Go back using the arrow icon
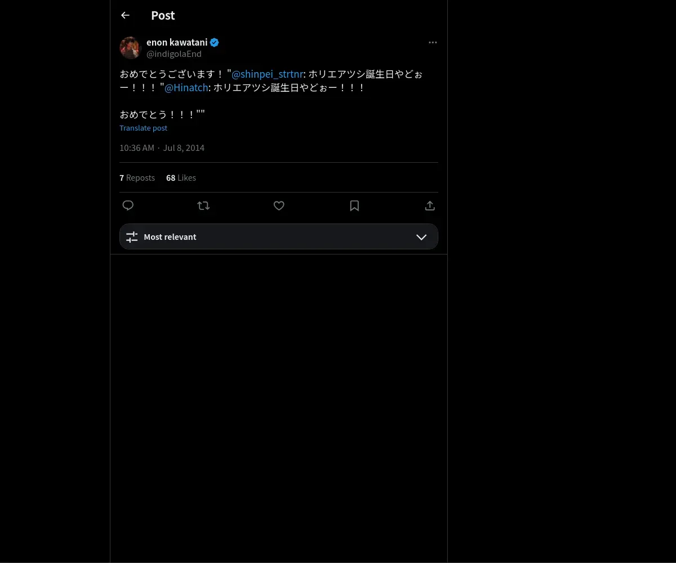This screenshot has height=563, width=676. coord(125,16)
